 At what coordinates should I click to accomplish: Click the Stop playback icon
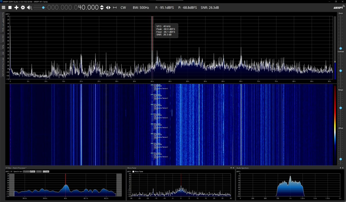(10, 7)
